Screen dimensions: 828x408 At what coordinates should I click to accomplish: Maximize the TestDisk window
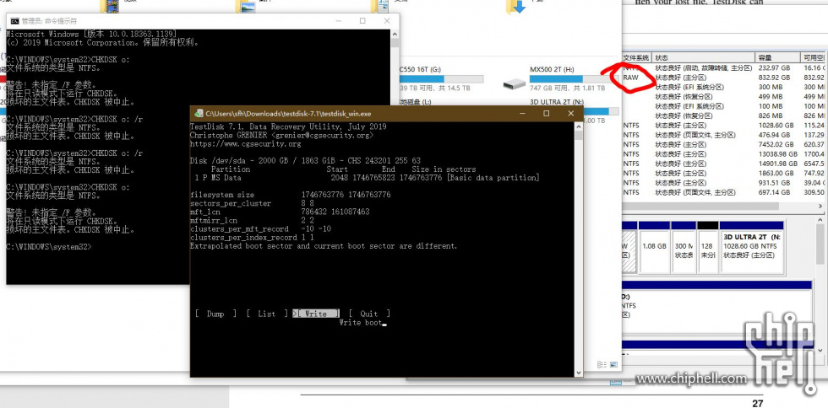(546, 113)
